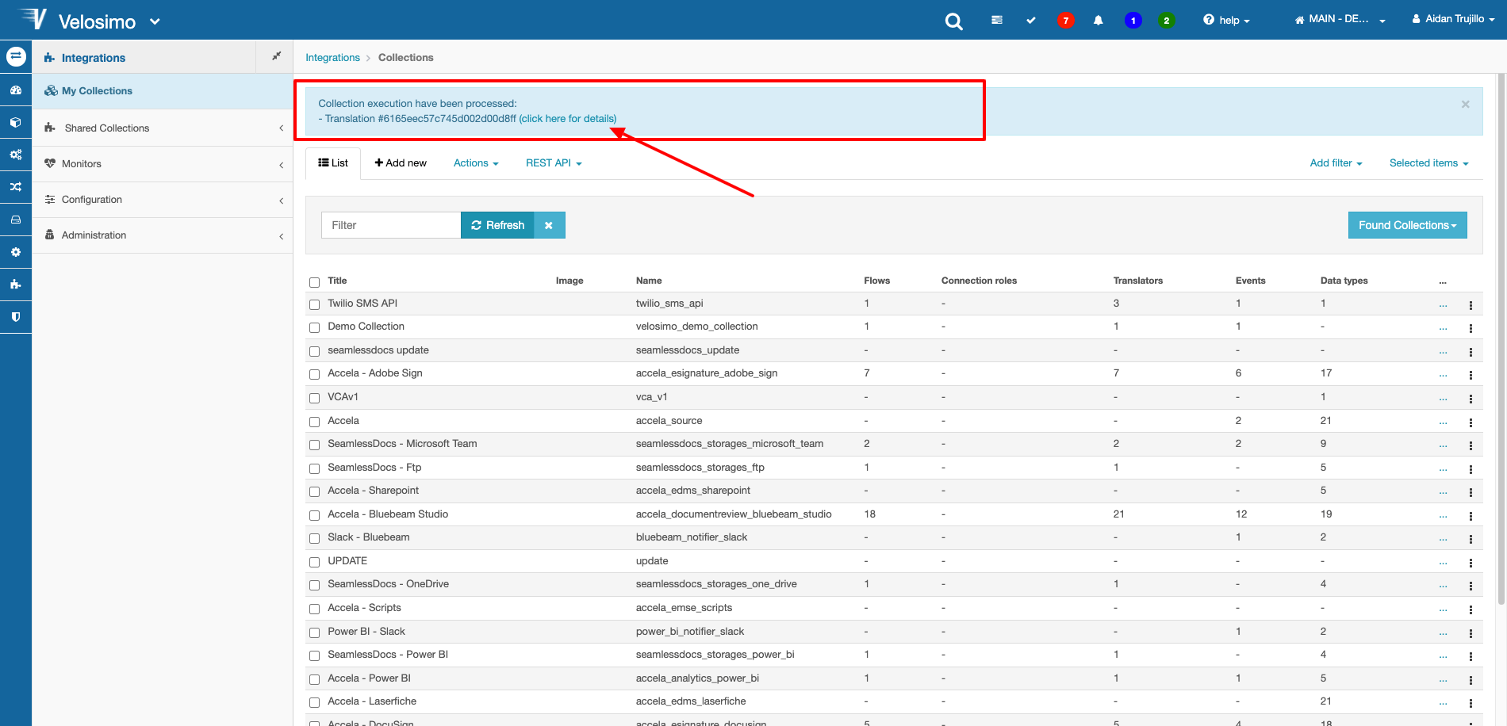1507x726 pixels.
Task: Open the MAIN - DE... tenant dropdown
Action: coord(1340,20)
